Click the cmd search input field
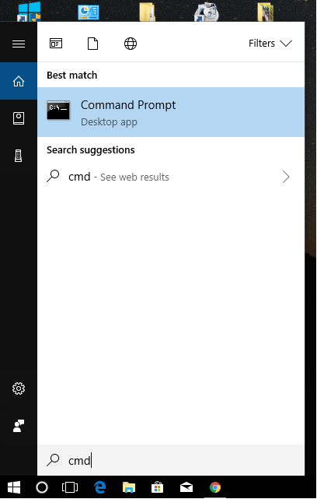This screenshot has height=499, width=317. [171, 460]
